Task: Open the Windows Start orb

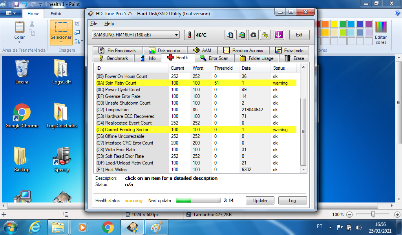Action: 11,227
